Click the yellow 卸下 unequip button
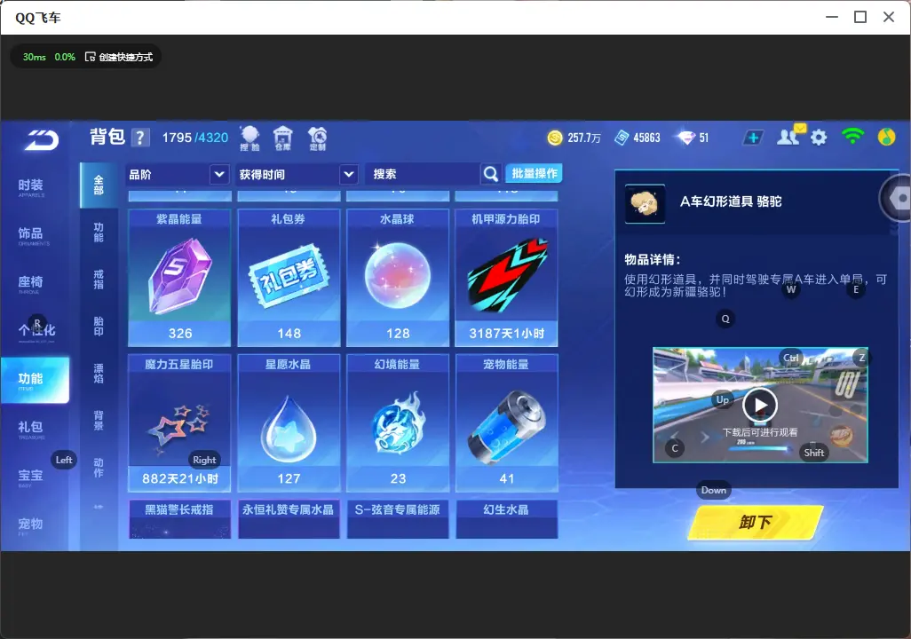Screen dimensions: 911x639 (x=756, y=522)
